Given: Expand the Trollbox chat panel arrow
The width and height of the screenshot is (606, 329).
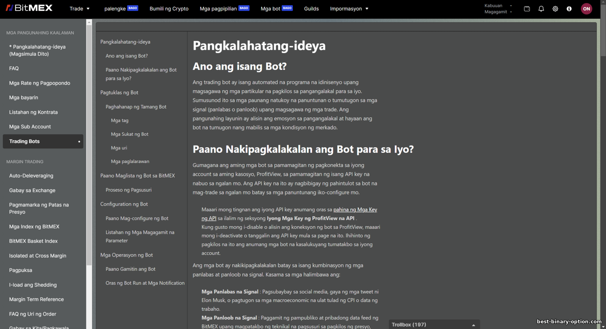Looking at the screenshot, I should (x=473, y=325).
